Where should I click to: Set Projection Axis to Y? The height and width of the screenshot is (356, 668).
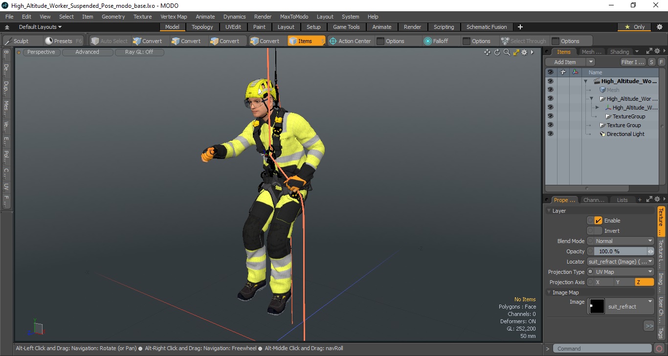point(624,282)
